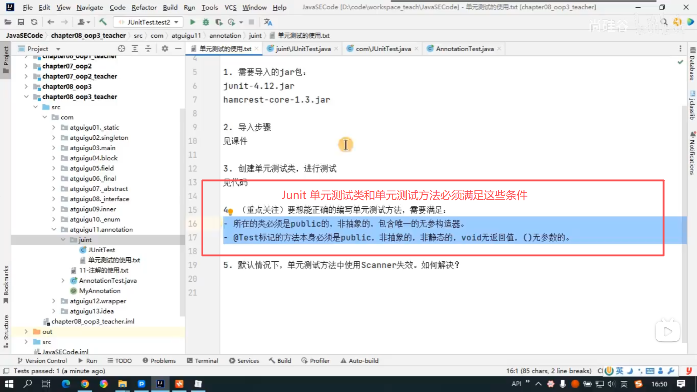The image size is (697, 392).
Task: Expand the atguigu12.wrapper package
Action: [x=54, y=301]
